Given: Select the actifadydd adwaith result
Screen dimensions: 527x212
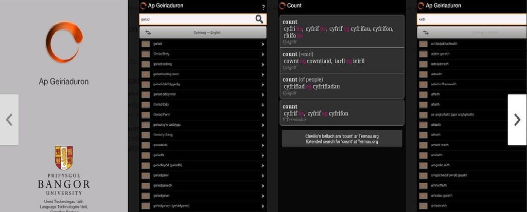Looking at the screenshot, I should coord(472,44).
